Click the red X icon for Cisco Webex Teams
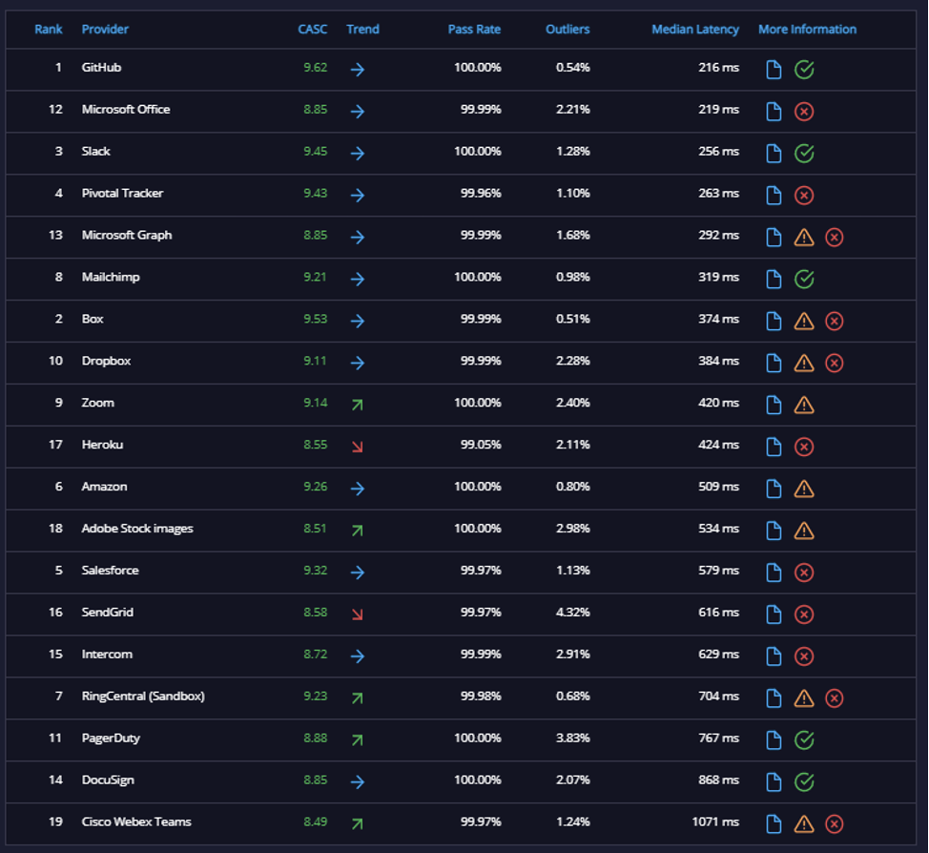 click(x=835, y=824)
